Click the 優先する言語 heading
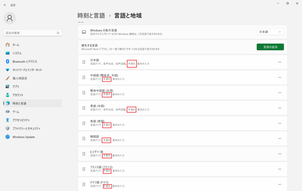Viewport: 302px width, 191px height. pos(89,45)
